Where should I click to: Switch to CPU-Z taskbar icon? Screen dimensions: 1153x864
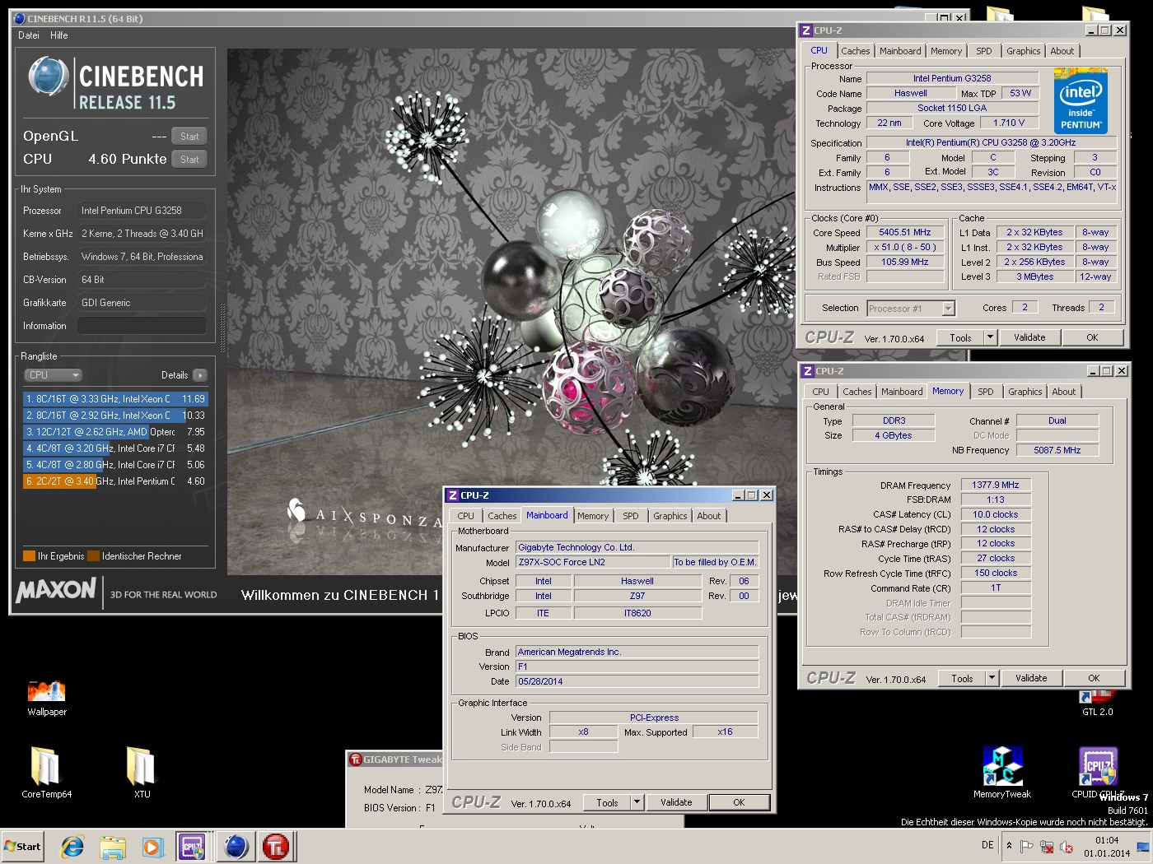(x=193, y=846)
